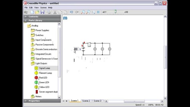Copy selection using copy icon
The image size is (190, 107).
pos(60,12)
